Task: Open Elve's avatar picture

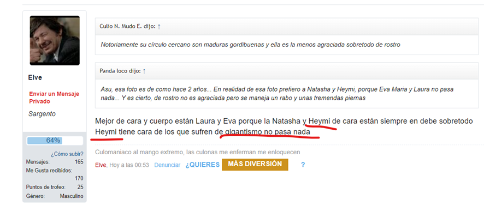Action: (x=55, y=40)
